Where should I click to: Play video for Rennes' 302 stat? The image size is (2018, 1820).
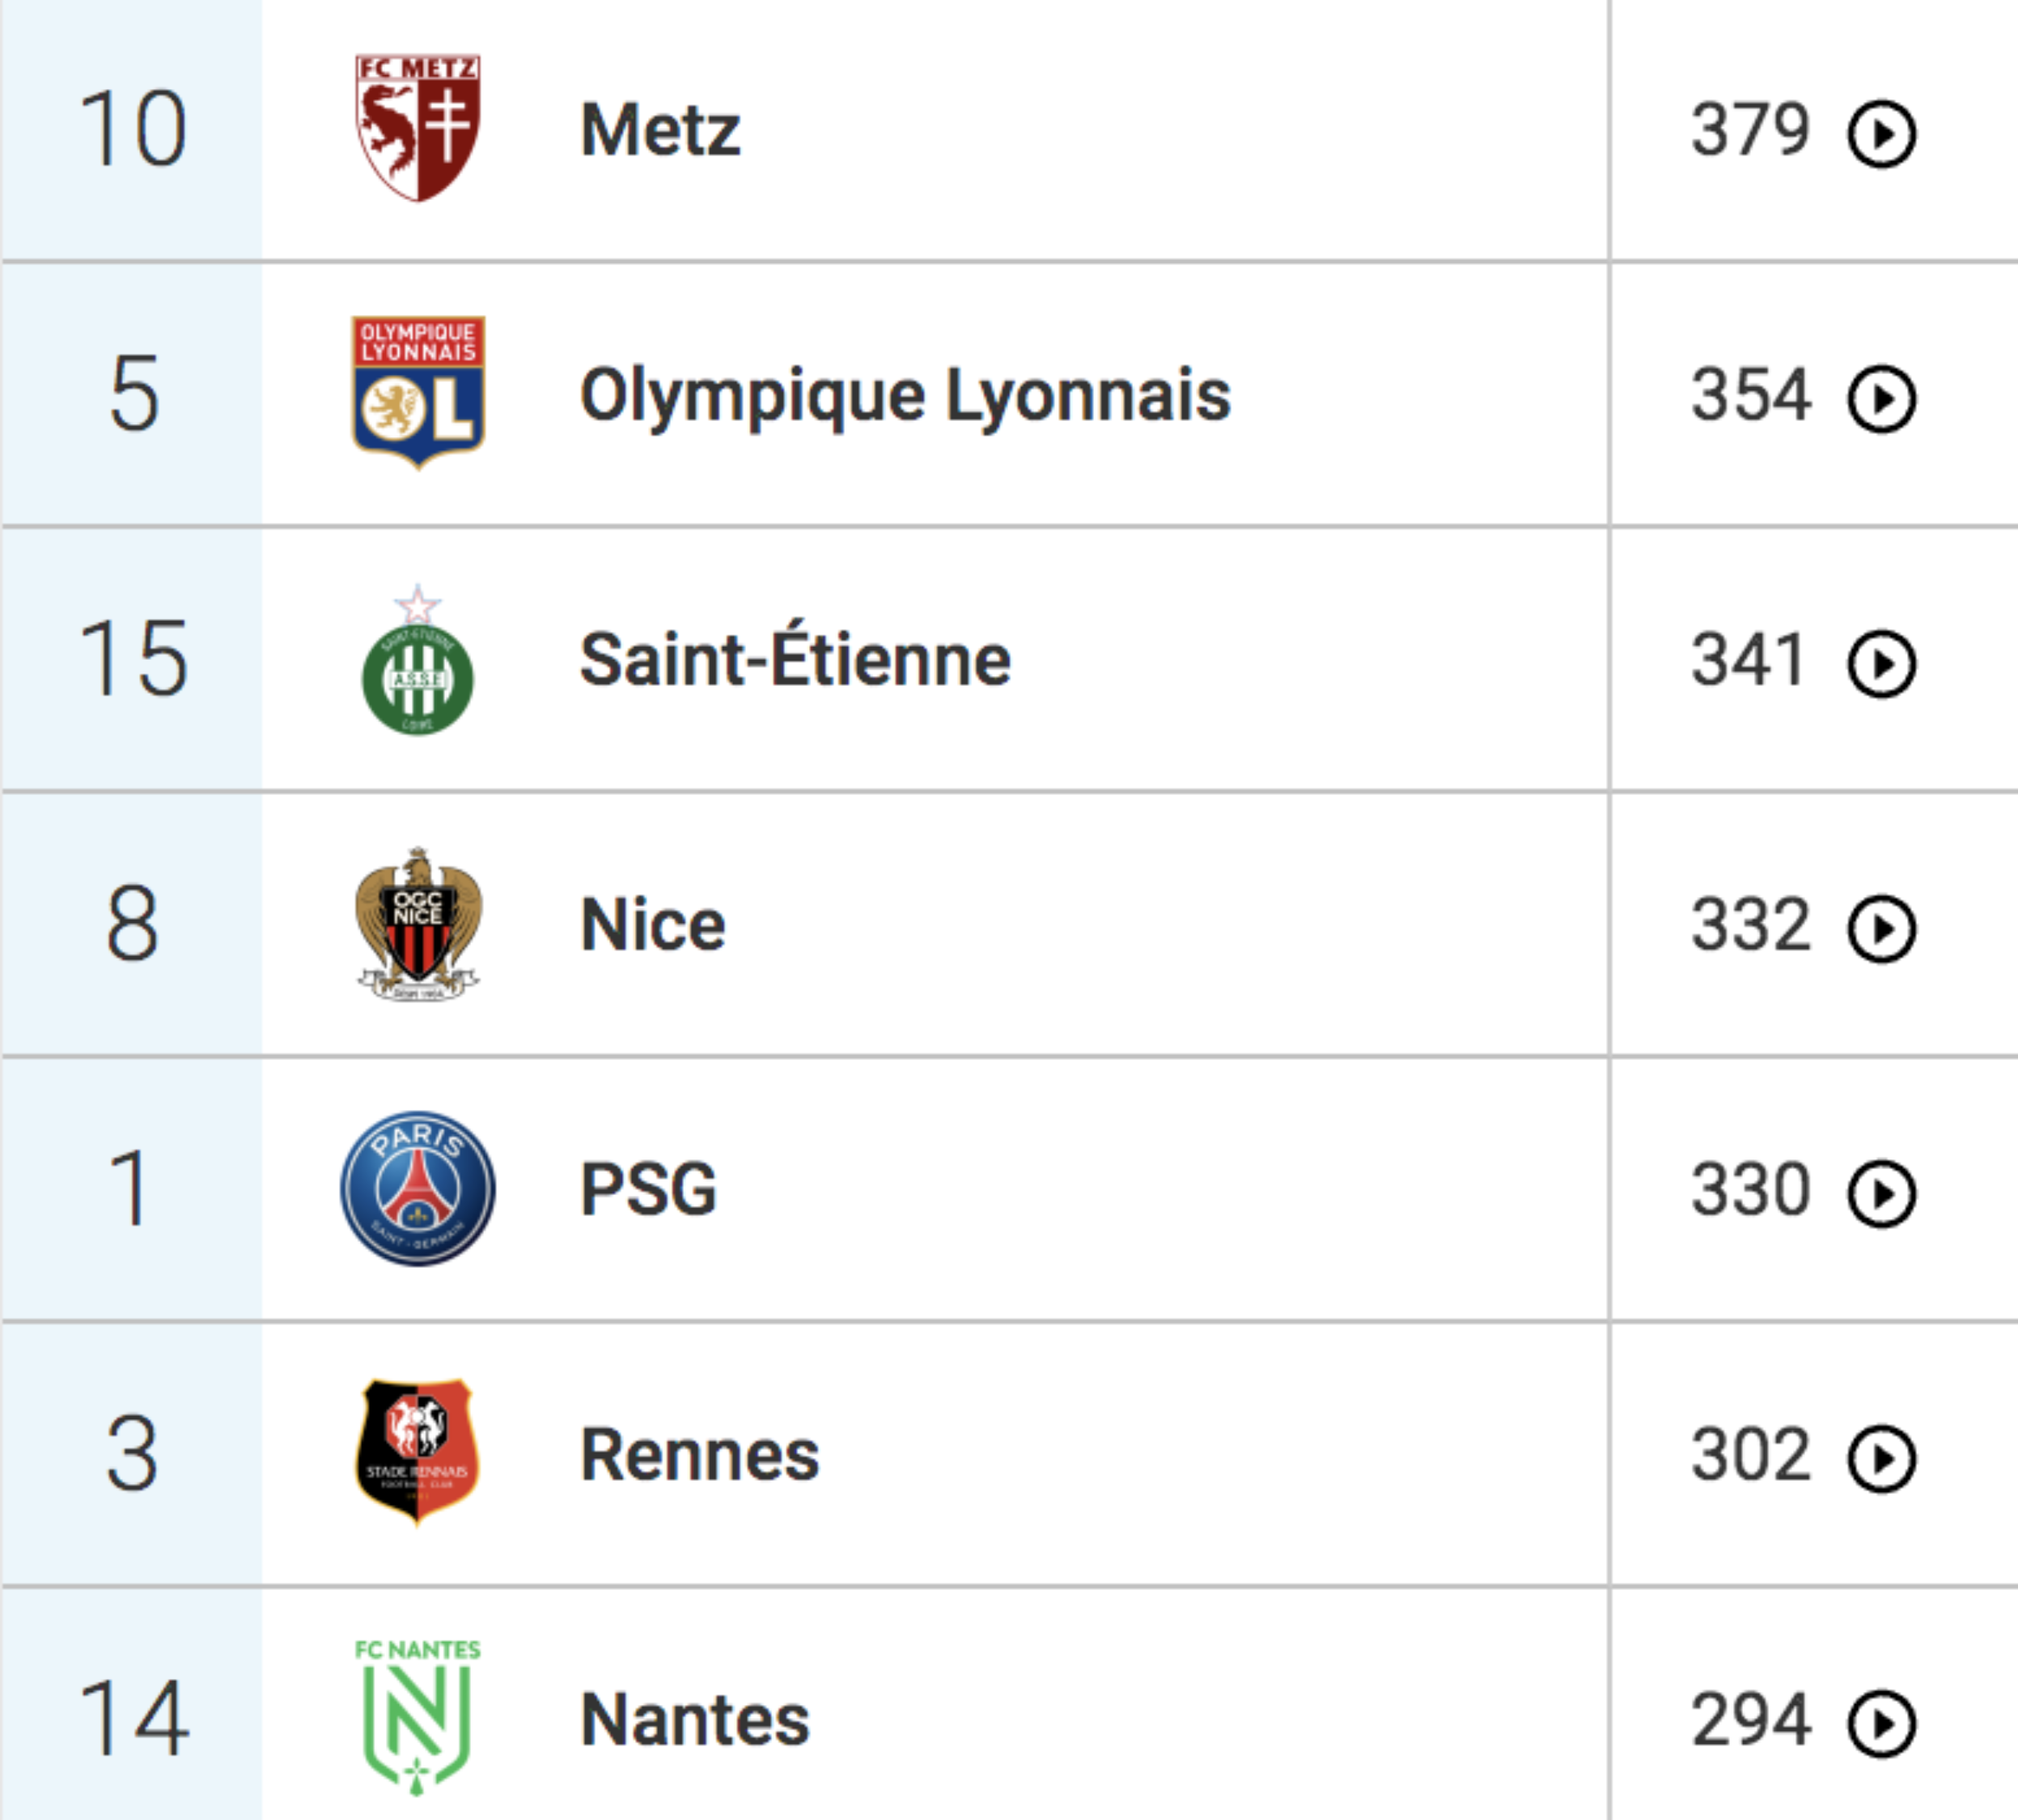coord(1881,1458)
